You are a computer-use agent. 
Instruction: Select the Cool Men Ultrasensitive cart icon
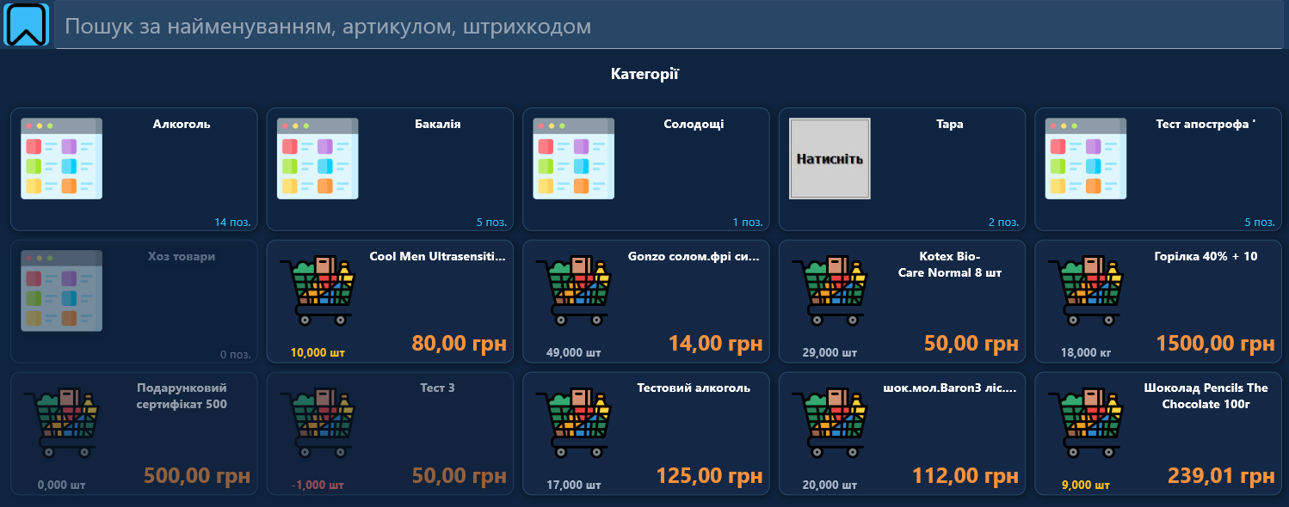[x=318, y=291]
